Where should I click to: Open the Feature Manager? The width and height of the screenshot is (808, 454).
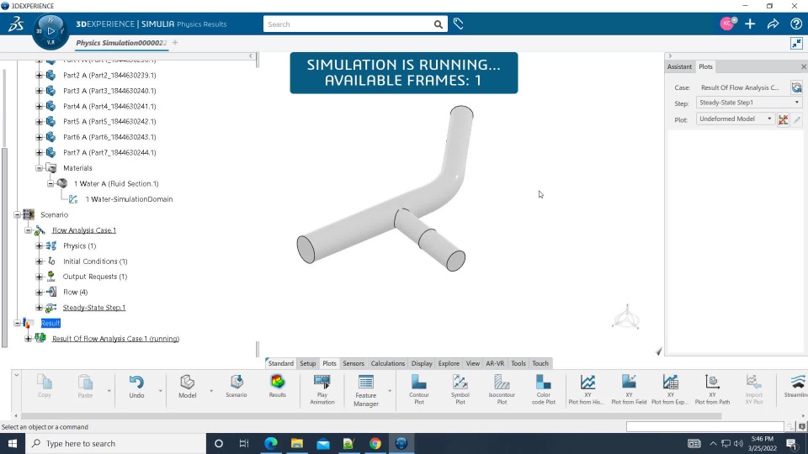click(x=366, y=389)
